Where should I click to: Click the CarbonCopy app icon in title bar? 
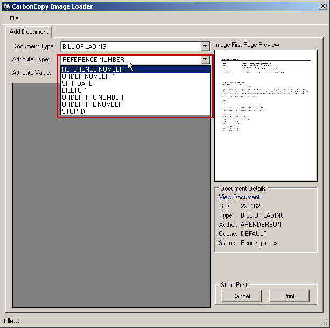(x=6, y=6)
